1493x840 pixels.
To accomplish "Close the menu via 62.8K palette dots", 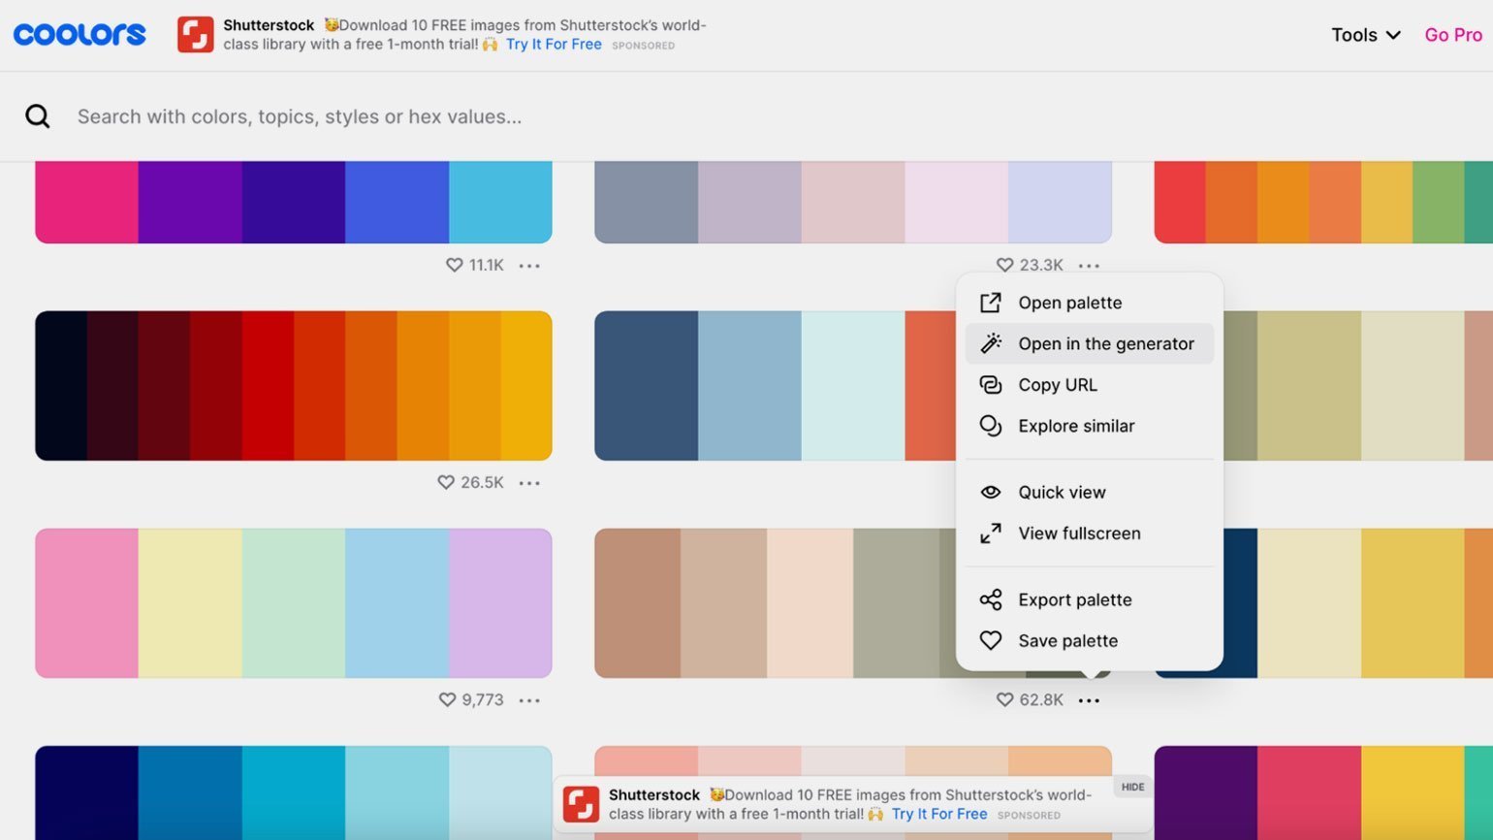I will click(1089, 699).
